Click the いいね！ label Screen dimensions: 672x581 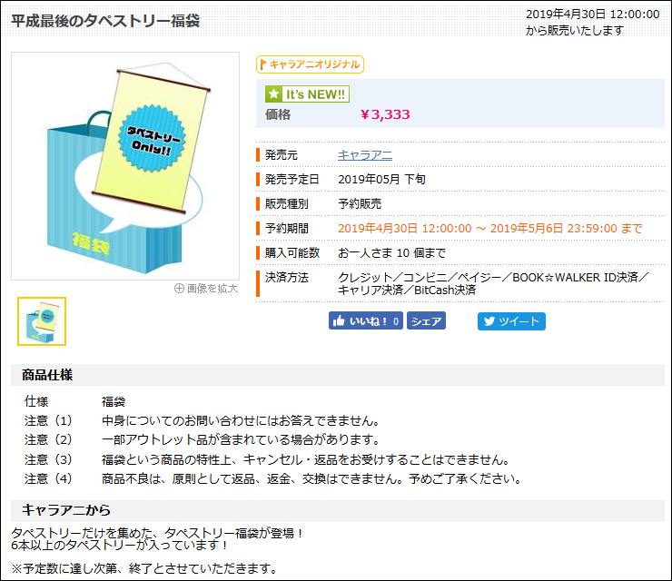click(370, 321)
